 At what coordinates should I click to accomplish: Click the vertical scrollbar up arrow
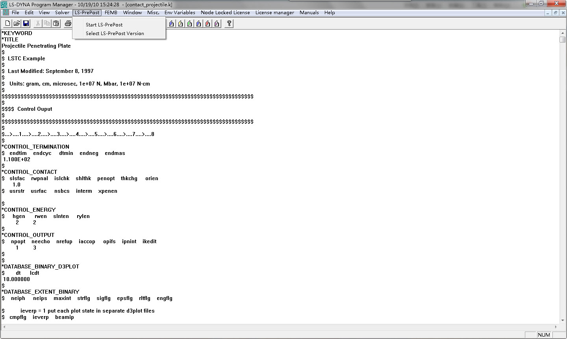(562, 34)
